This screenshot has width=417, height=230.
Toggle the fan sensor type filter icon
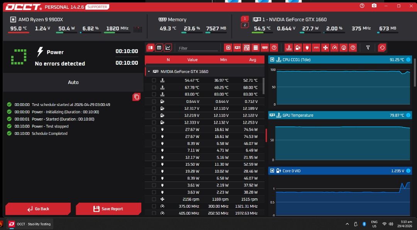pos(325,48)
